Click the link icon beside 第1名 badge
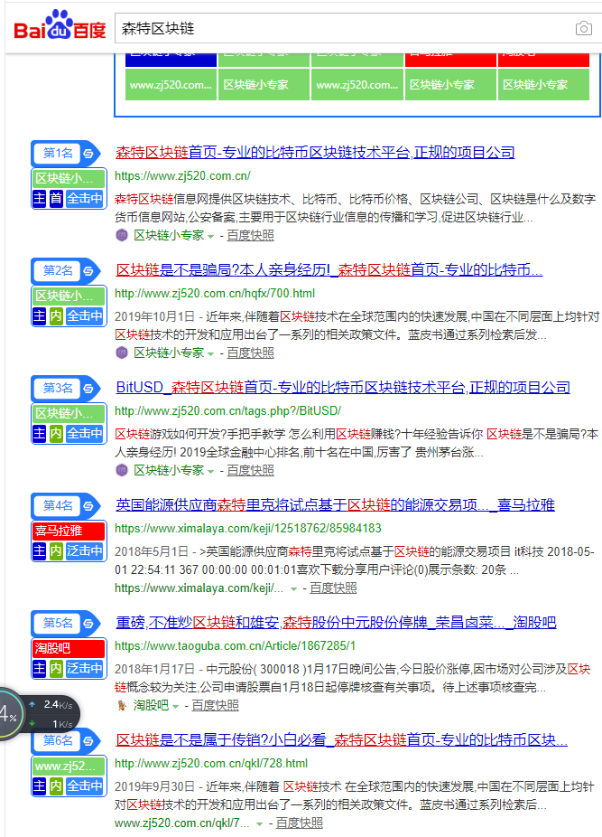Screen dimensions: 602x837 tap(88, 154)
